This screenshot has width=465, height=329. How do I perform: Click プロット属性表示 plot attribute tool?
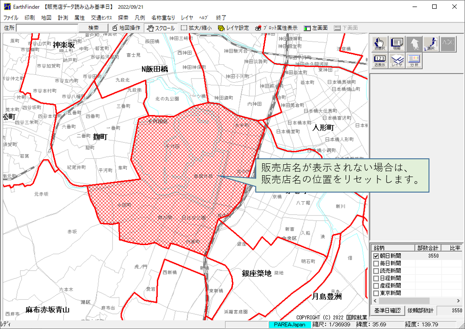276,28
